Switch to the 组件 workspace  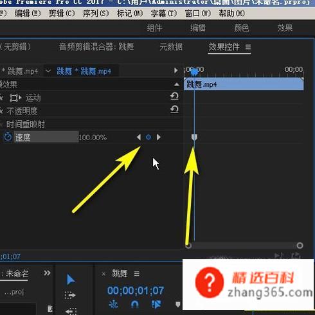[154, 28]
